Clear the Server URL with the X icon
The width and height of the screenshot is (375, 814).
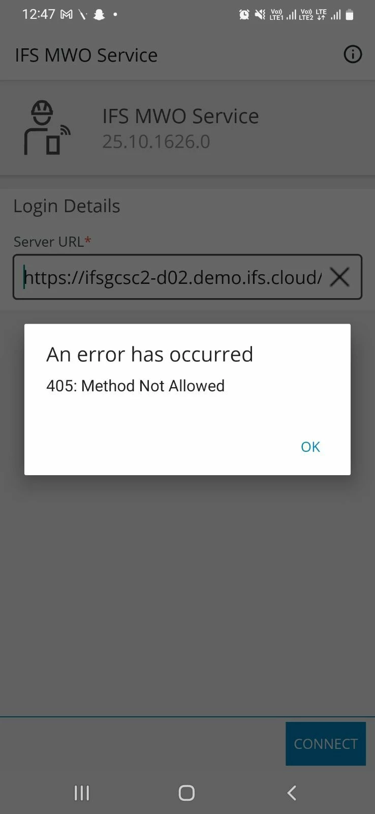point(339,277)
